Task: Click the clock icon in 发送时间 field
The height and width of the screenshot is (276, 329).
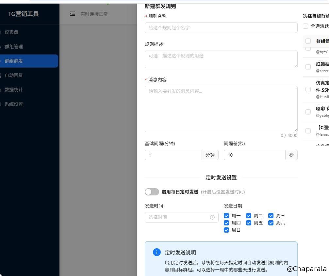Action: [212, 217]
